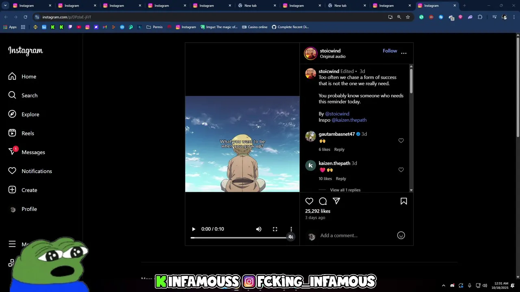Screen dimensions: 520x292
Task: Open the Extensions puzzle menu
Action: point(480,17)
